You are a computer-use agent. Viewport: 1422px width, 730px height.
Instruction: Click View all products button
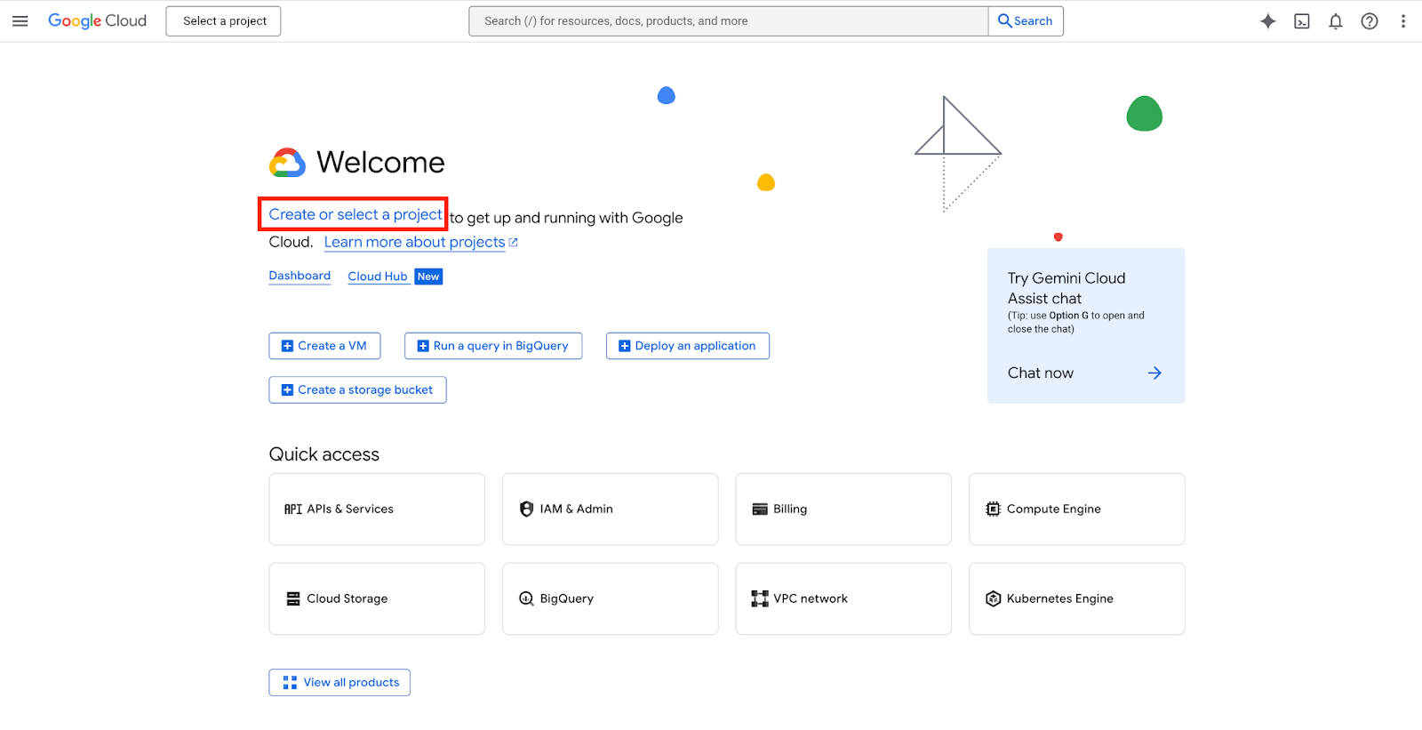(x=340, y=682)
